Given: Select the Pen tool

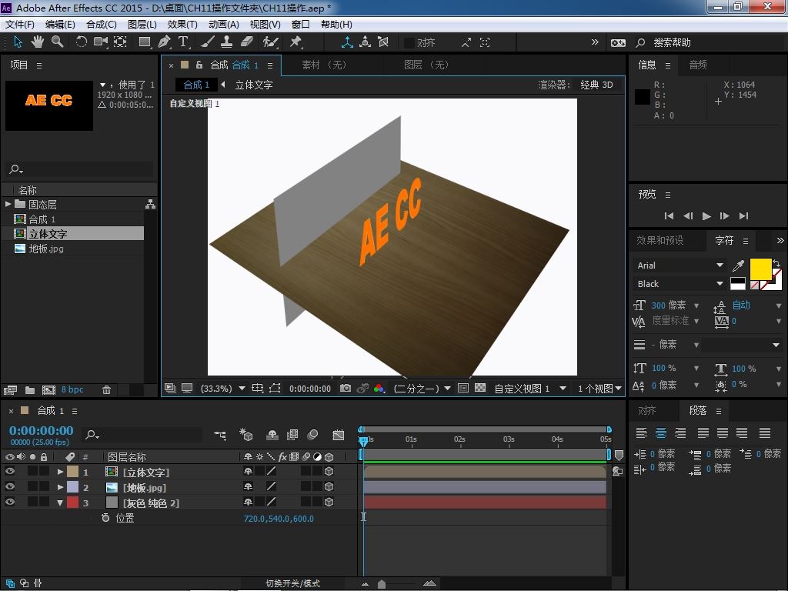Looking at the screenshot, I should click(165, 42).
